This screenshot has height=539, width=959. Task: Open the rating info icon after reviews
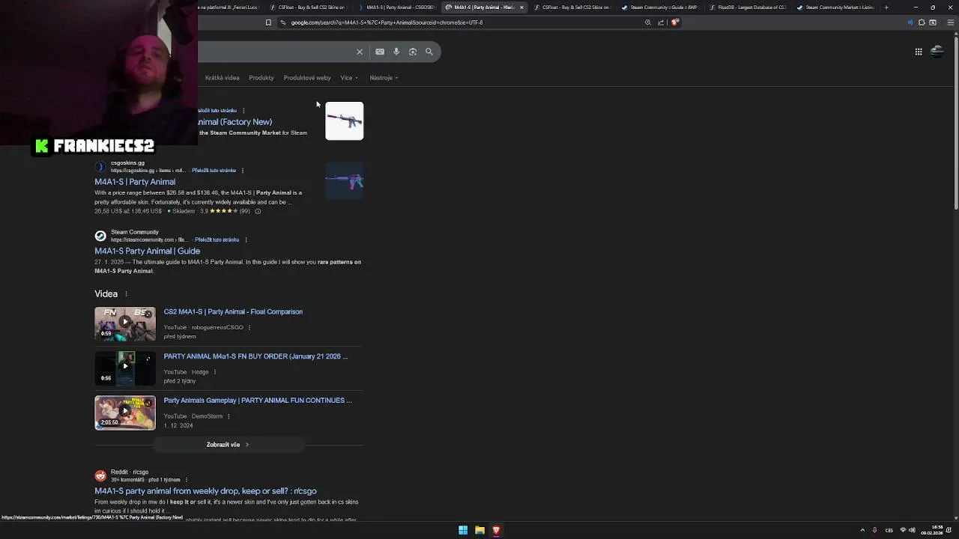[x=258, y=211]
